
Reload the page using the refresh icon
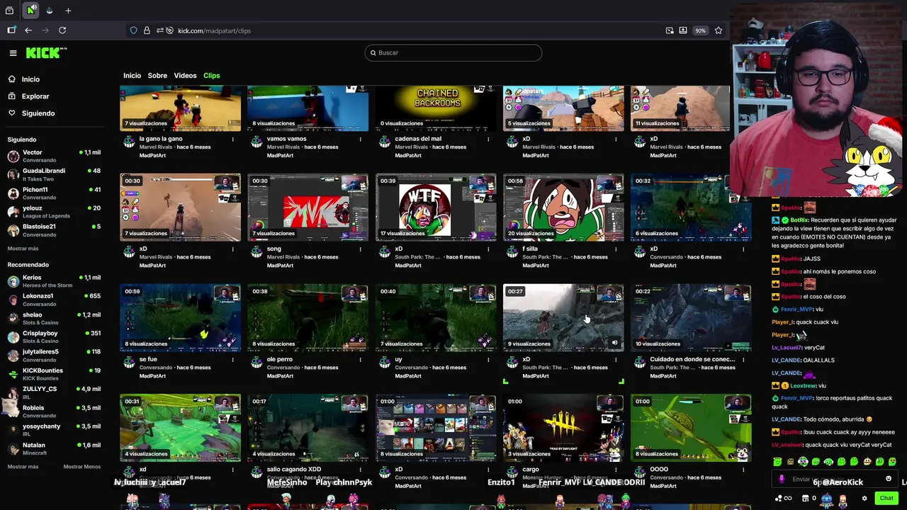tap(62, 30)
